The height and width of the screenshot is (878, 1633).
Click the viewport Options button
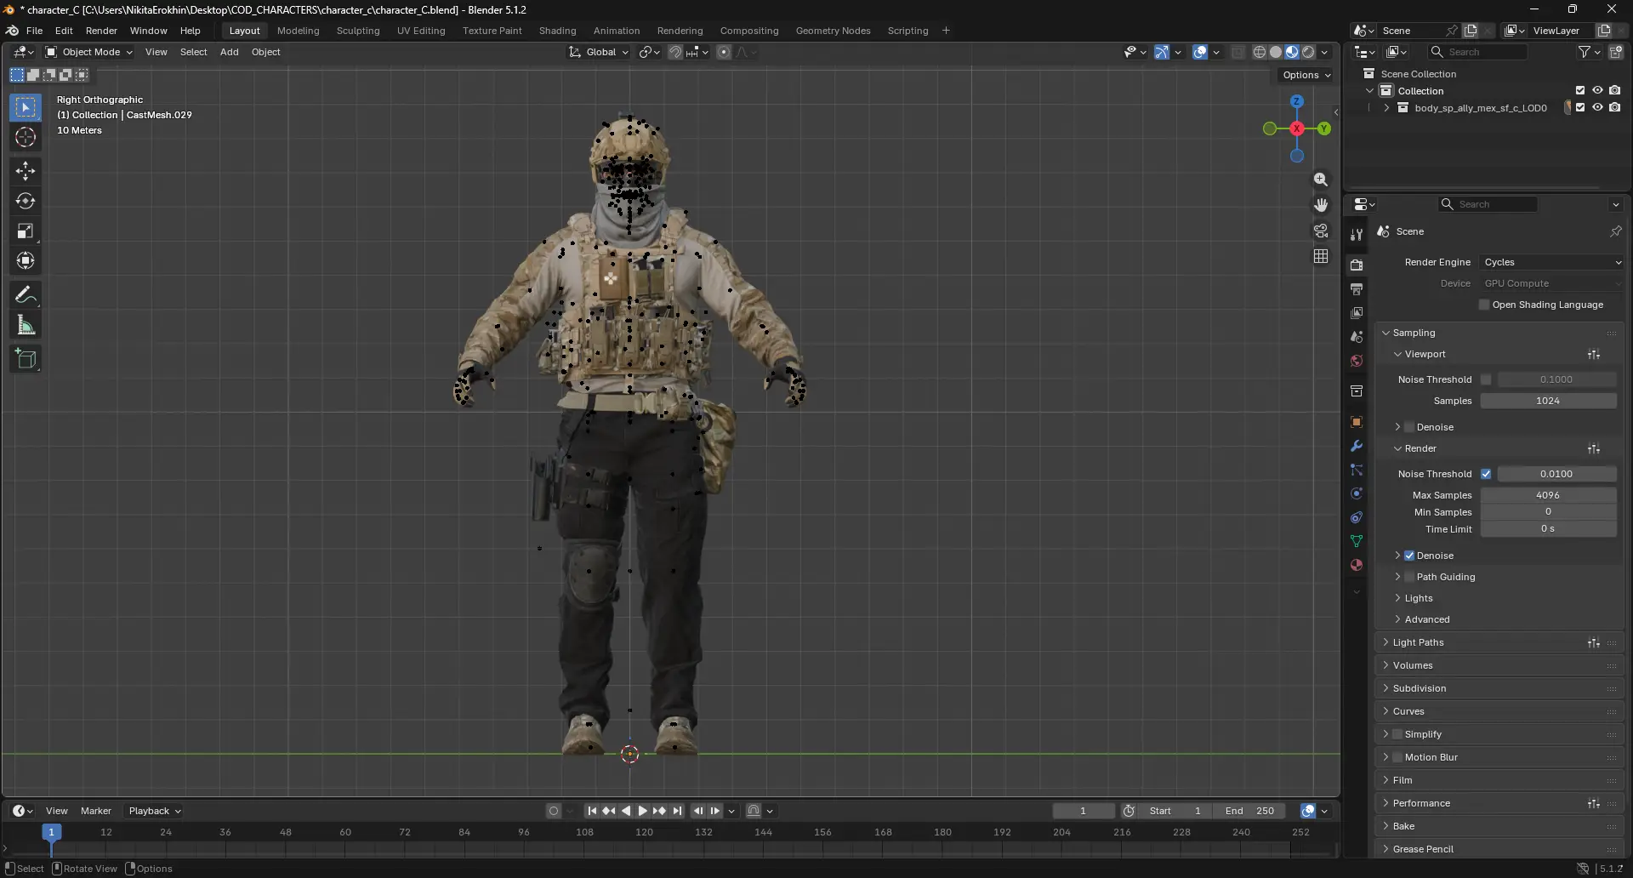(1306, 75)
